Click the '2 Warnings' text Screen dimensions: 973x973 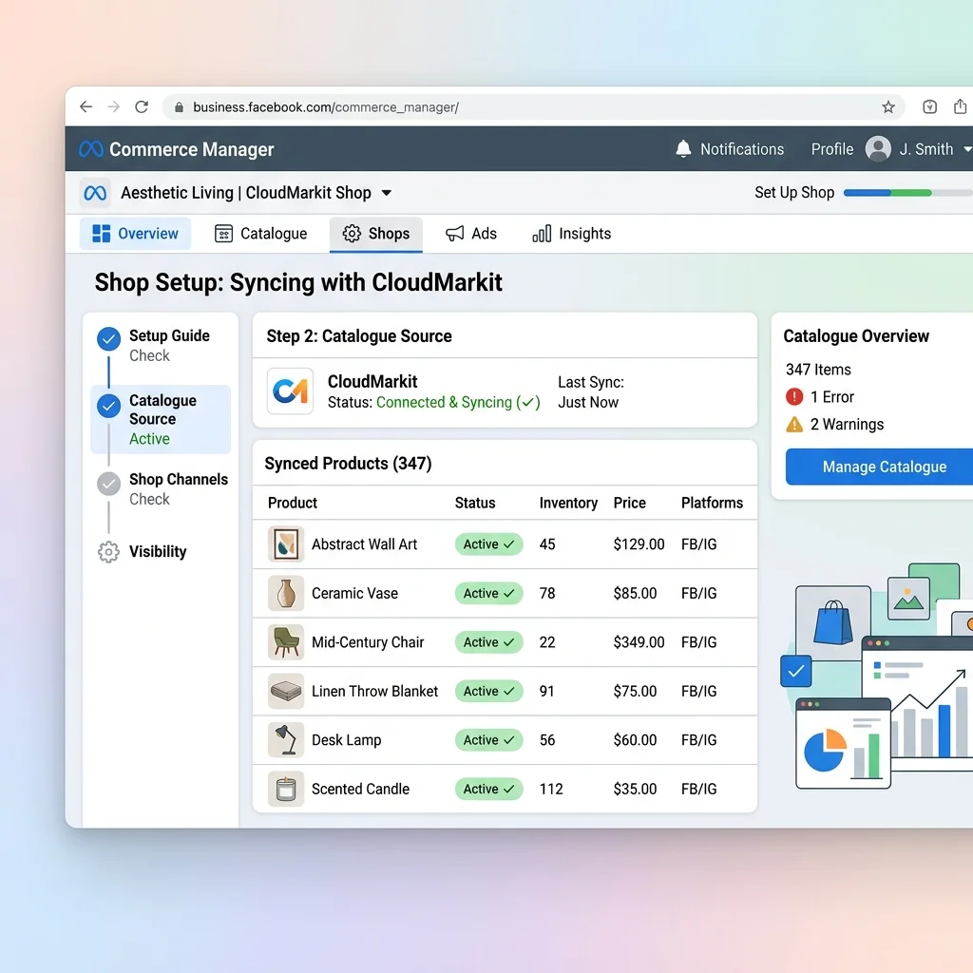tap(847, 424)
